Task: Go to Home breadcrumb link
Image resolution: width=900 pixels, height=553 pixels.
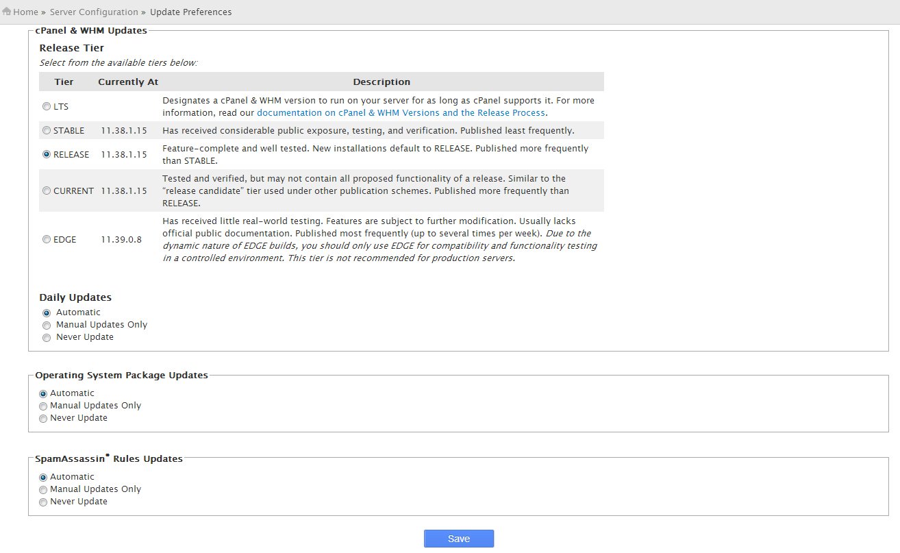Action: (x=25, y=12)
